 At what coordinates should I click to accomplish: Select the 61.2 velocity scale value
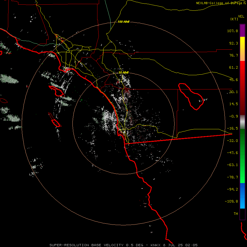(234, 68)
